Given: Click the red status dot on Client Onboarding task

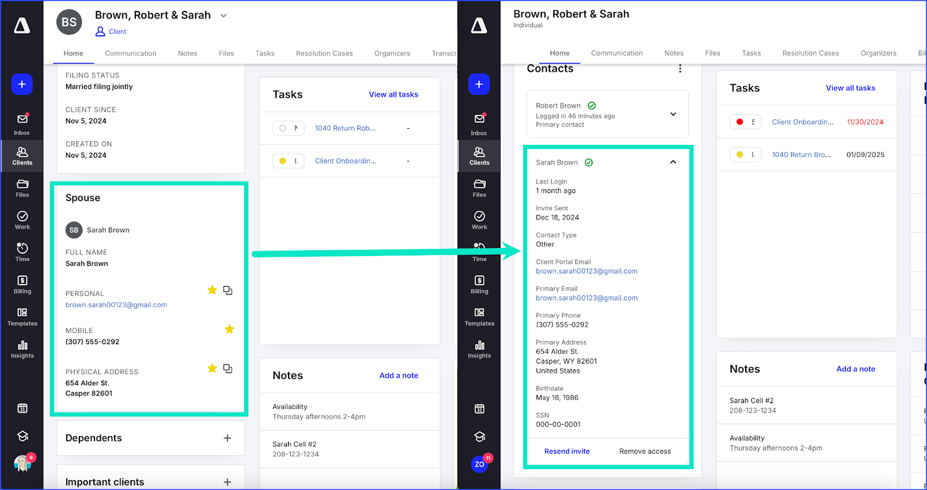Looking at the screenshot, I should tap(740, 122).
